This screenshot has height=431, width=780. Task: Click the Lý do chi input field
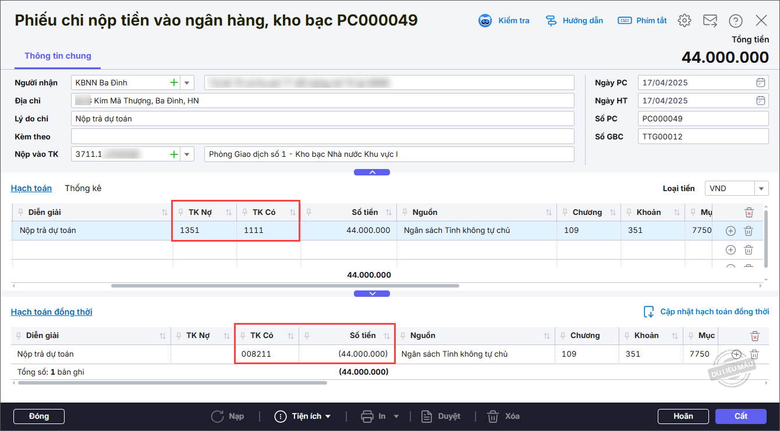322,118
